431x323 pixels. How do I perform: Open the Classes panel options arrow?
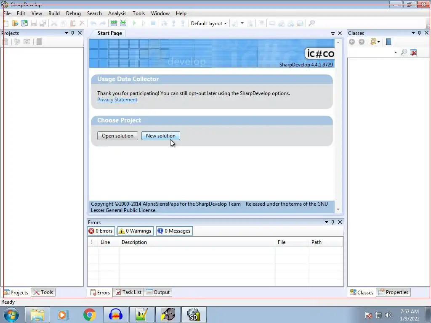click(x=413, y=33)
